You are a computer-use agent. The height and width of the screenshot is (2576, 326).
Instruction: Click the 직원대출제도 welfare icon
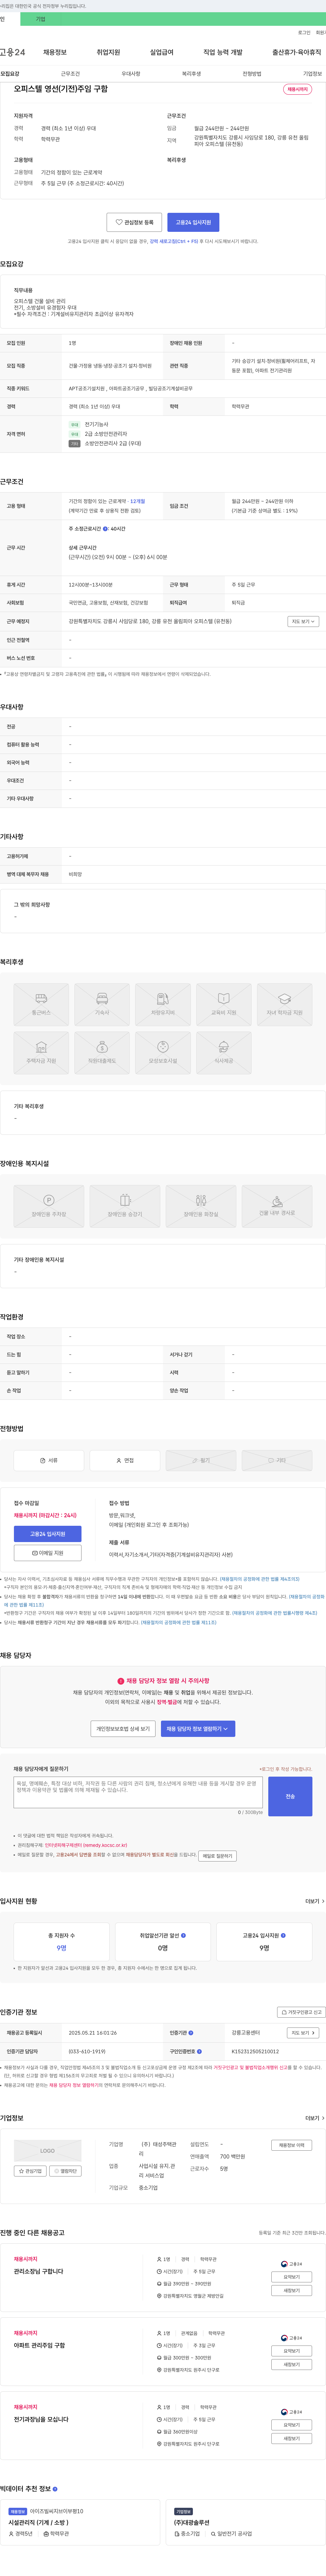[x=102, y=1053]
